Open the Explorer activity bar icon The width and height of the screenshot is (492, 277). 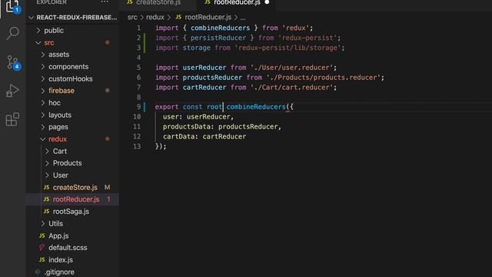click(x=12, y=6)
